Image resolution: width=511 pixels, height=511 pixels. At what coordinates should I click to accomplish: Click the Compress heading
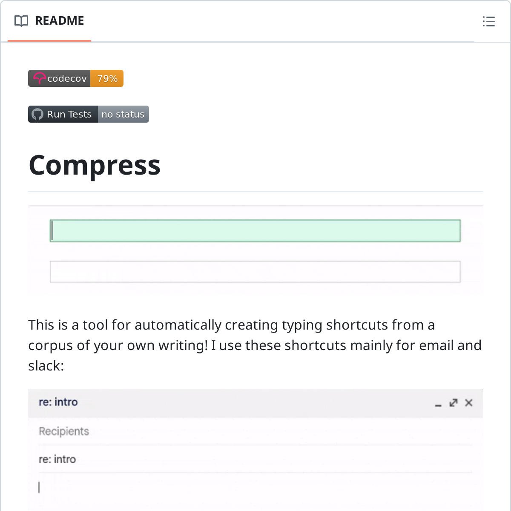click(95, 165)
